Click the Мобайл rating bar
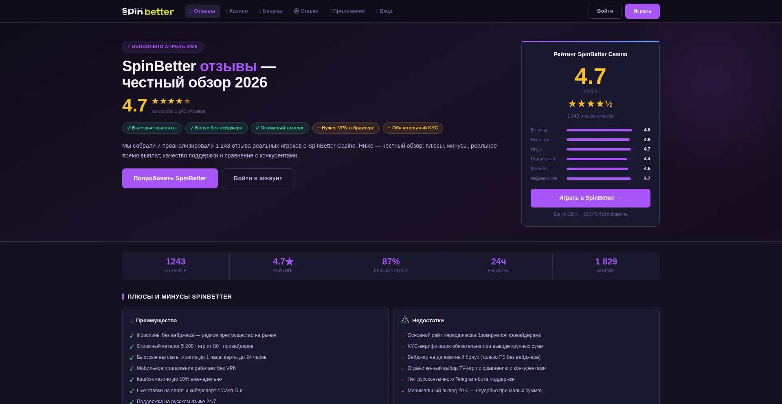Screen dimensions: 782x404 [x=600, y=169]
